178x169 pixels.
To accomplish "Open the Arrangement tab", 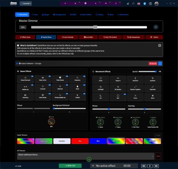I will [59, 15].
